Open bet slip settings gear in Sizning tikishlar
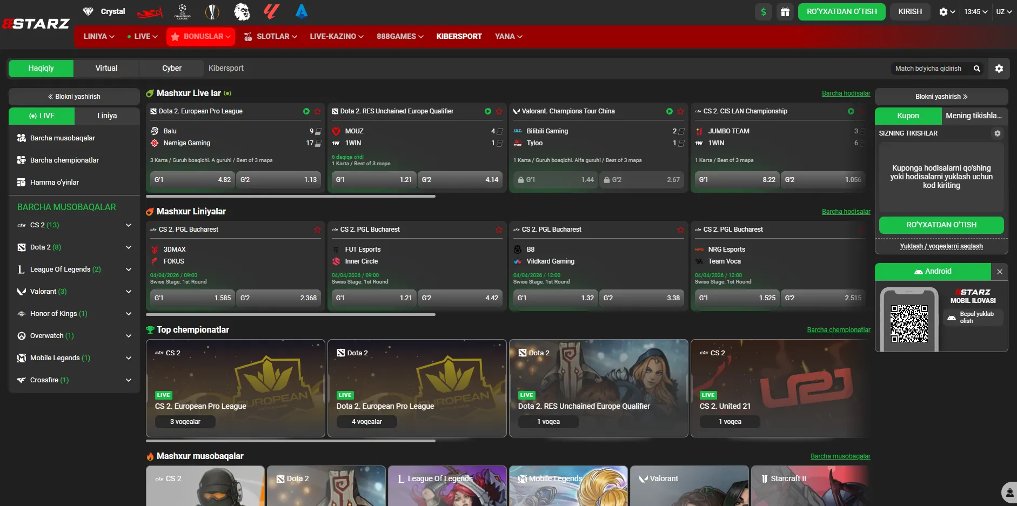The width and height of the screenshot is (1017, 506). [998, 133]
